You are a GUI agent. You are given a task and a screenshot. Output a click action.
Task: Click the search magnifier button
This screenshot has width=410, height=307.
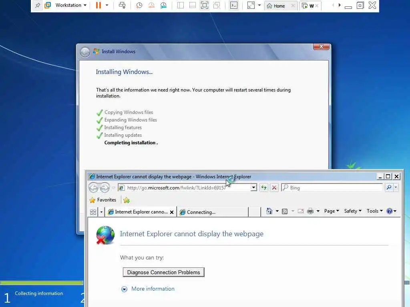(x=389, y=187)
